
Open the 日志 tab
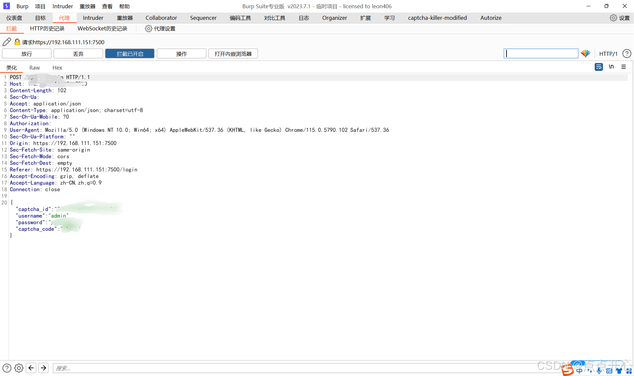(x=304, y=18)
